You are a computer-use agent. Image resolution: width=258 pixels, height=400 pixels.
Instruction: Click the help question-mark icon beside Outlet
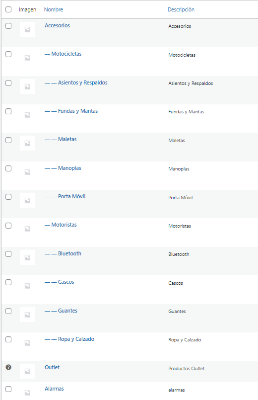(x=8, y=367)
